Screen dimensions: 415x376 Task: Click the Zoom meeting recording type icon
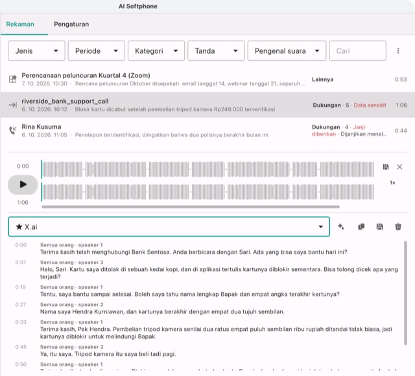[13, 79]
